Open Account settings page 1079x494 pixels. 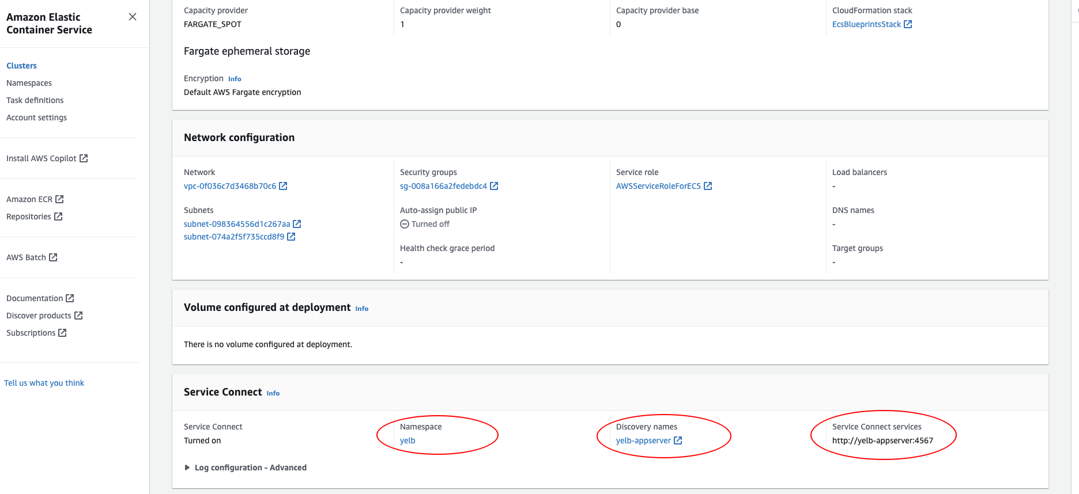point(36,117)
